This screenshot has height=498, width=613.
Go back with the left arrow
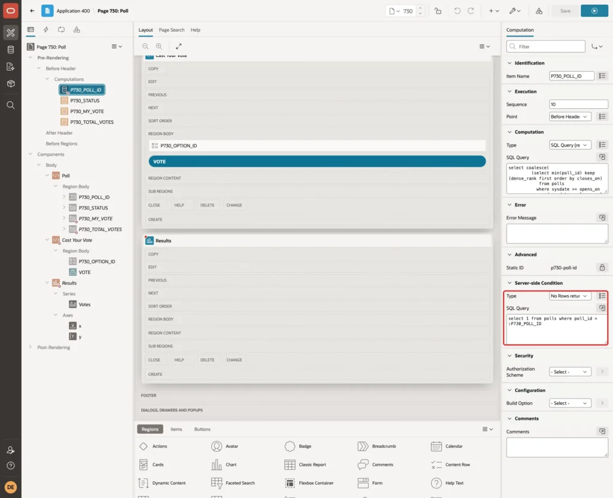pos(32,11)
